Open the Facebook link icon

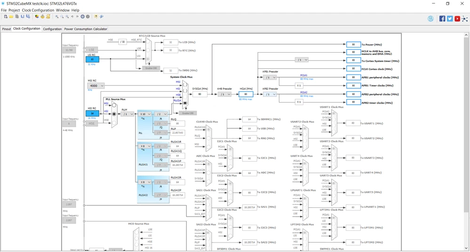[442, 19]
